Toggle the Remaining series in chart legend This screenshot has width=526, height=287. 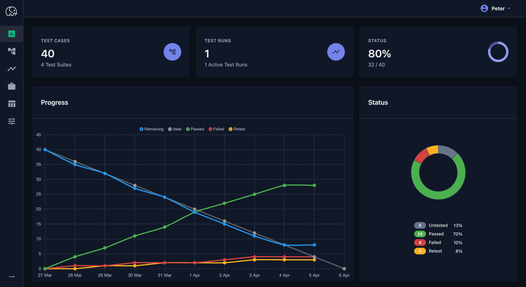click(x=151, y=129)
